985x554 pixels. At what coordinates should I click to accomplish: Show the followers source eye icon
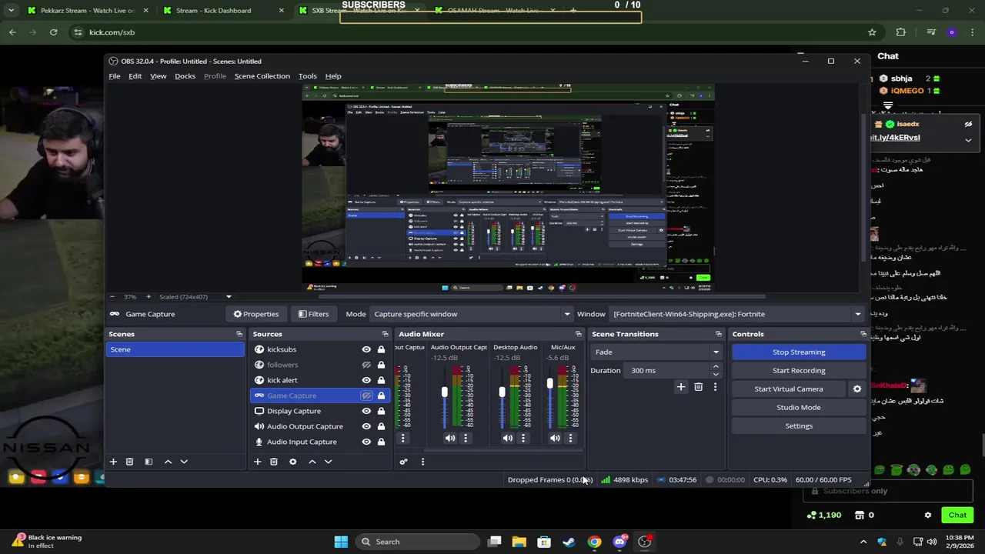pyautogui.click(x=366, y=365)
